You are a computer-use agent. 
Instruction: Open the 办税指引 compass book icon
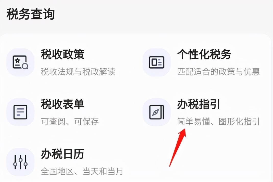tap(156, 112)
